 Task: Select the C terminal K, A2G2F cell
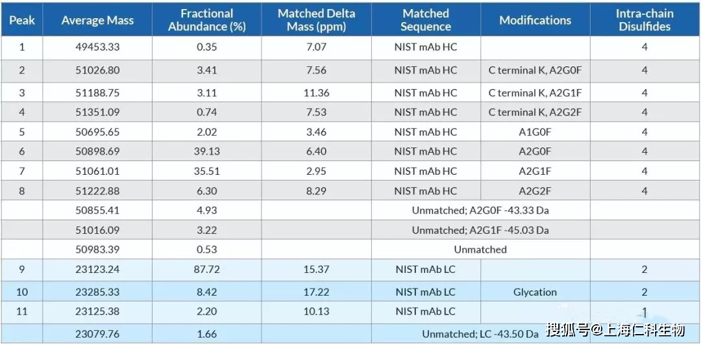(x=535, y=112)
